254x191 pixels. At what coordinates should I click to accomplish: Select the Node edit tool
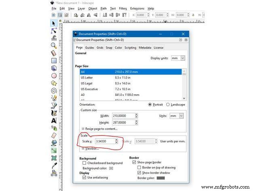54,31
